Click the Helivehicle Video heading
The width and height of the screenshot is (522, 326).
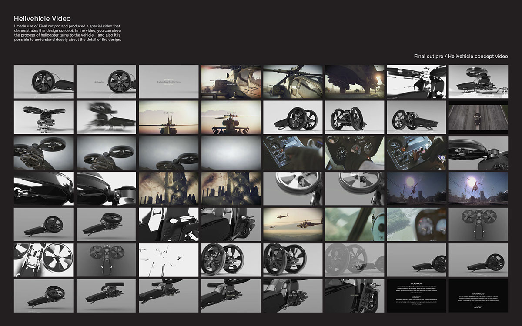point(43,18)
